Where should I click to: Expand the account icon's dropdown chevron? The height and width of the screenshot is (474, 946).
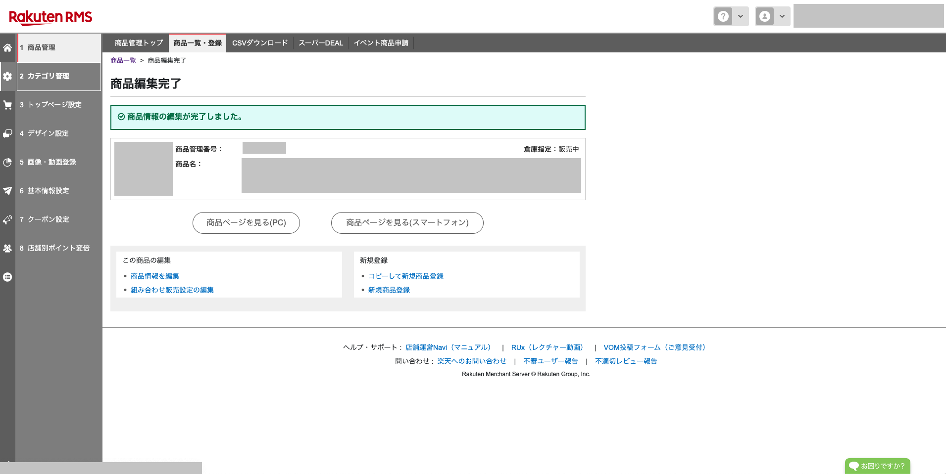pos(782,16)
